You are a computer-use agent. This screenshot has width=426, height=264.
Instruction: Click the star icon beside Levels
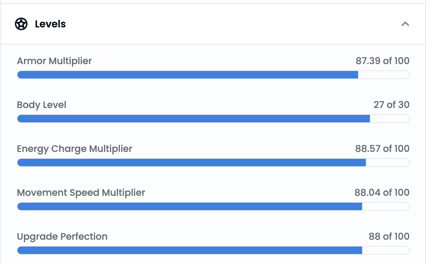click(x=21, y=24)
